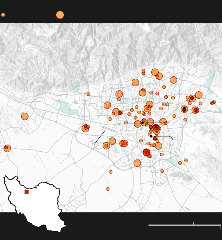The width and height of the screenshot is (222, 240).
Task: Click the black dot starting the horizontal annotation line
Action: (143, 123)
